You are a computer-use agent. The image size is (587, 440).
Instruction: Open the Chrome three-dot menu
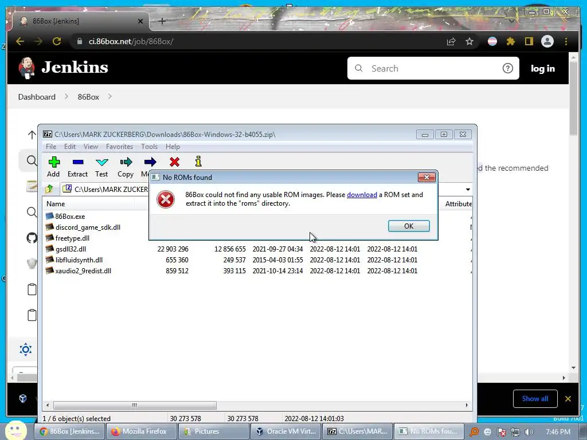(566, 41)
